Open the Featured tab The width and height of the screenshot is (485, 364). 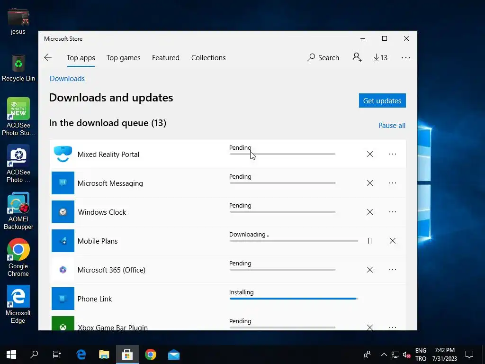tap(165, 57)
